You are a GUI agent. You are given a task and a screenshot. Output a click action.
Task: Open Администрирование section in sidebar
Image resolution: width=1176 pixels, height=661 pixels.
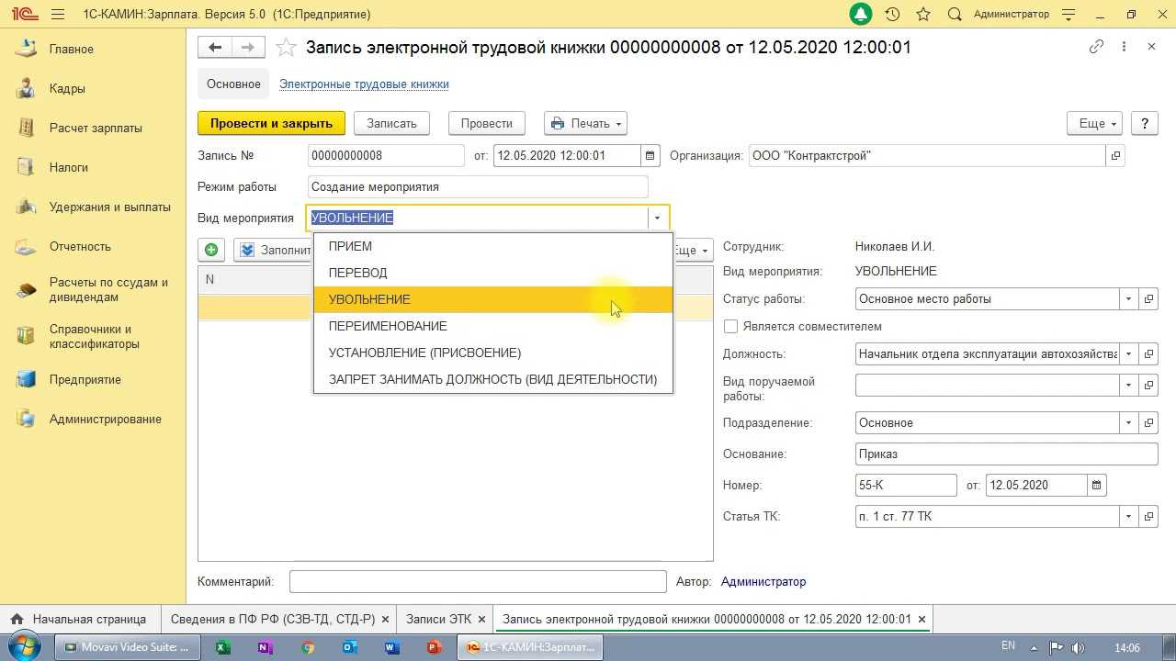click(105, 420)
